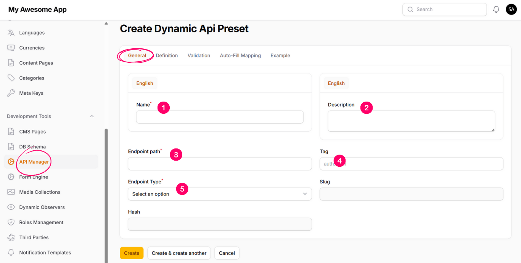The height and width of the screenshot is (263, 521).
Task: Click the Create & create another button
Action: click(x=179, y=253)
